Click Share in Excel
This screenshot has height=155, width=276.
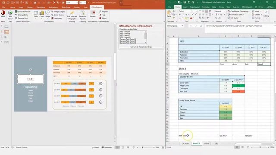tap(270, 7)
